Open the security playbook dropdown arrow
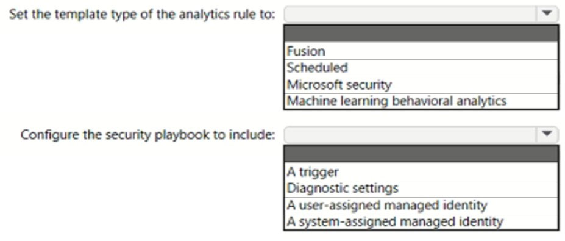 tap(547, 134)
